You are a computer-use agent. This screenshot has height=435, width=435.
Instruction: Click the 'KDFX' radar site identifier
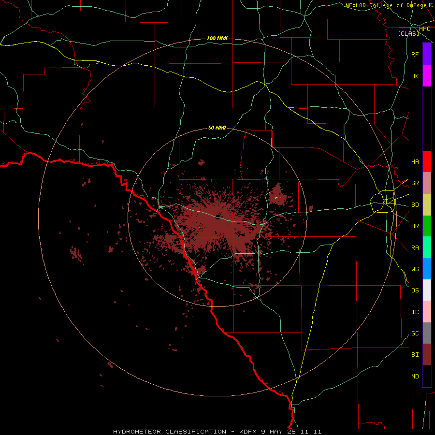248,432
